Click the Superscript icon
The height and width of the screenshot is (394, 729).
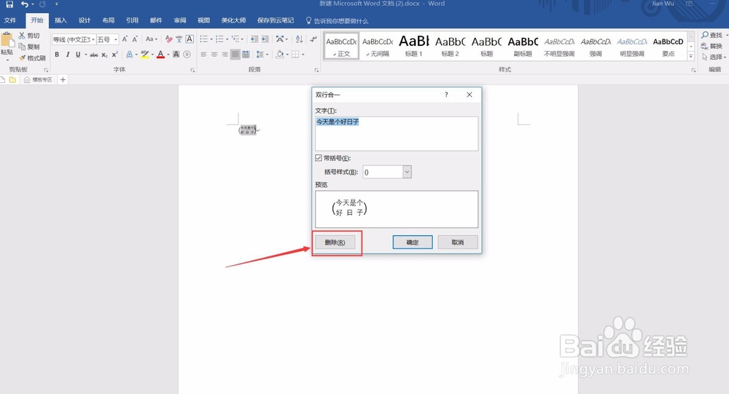(115, 55)
